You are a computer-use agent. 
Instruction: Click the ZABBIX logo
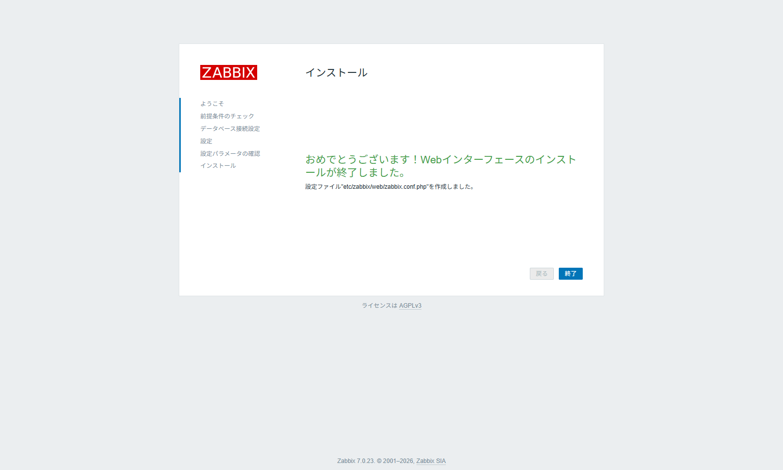(229, 72)
